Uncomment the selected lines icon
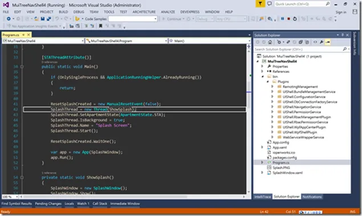The image size is (362, 216). (92, 26)
